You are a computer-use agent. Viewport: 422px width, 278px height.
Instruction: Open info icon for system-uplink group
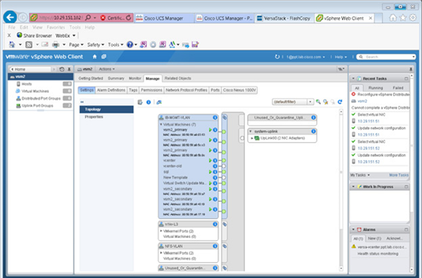[313, 131]
